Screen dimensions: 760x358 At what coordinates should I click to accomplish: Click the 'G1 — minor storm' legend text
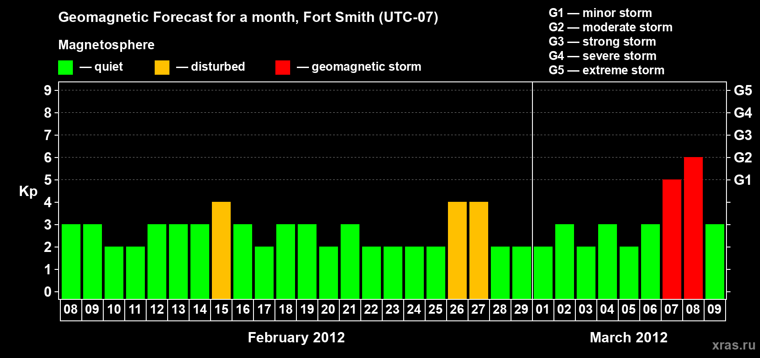[600, 13]
